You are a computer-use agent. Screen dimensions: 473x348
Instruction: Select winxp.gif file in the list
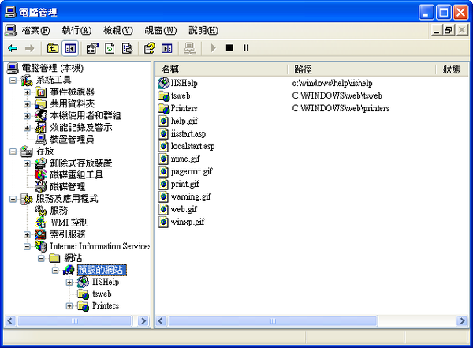tap(188, 223)
